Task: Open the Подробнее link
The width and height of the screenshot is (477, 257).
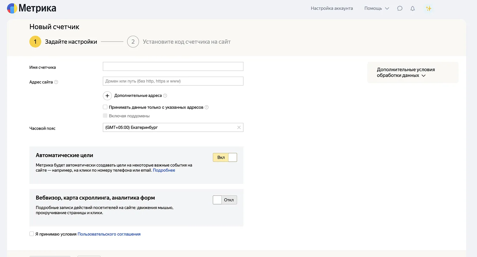Action: pos(164,170)
